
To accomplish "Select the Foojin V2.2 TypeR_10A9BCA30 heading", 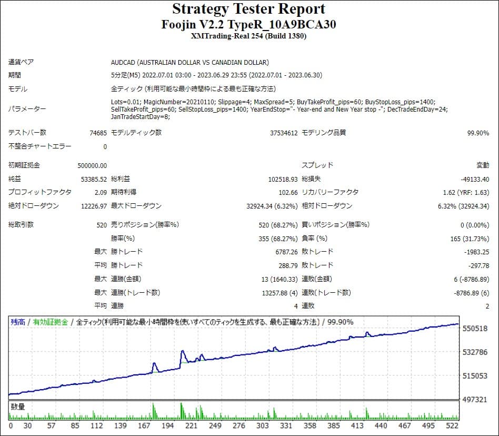I will pos(248,25).
